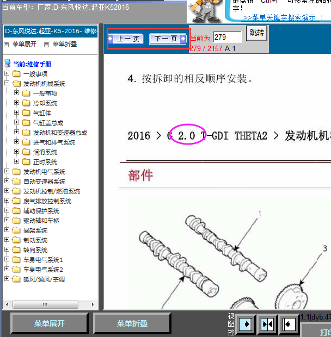Screen dimensions: 331x337
Task: Click the 当前:维修手册 root label
Action: [32, 64]
